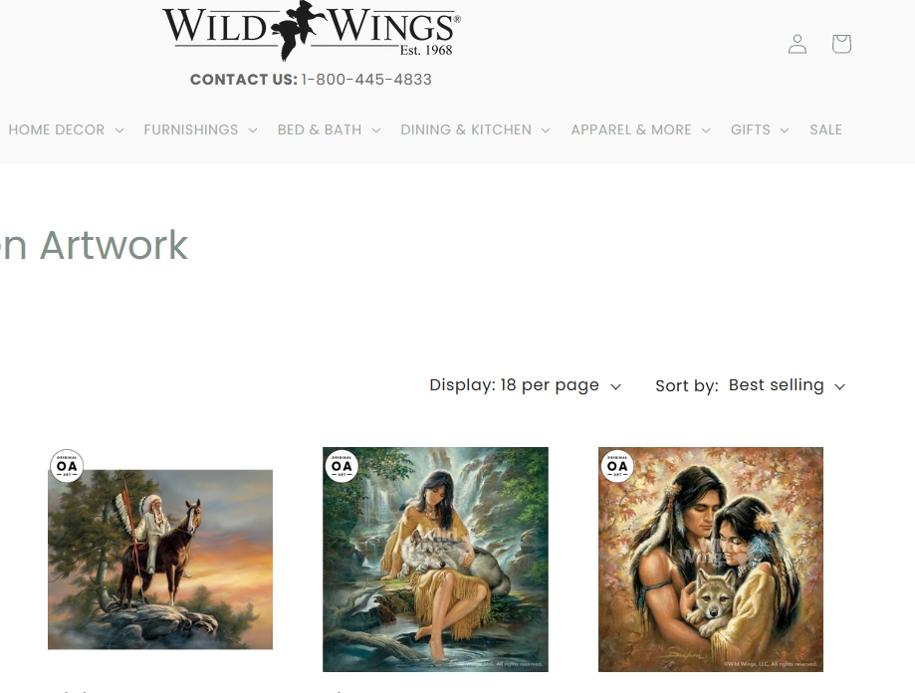View the chief on horseback painting
Viewport: 915px width, 693px height.
[160, 560]
